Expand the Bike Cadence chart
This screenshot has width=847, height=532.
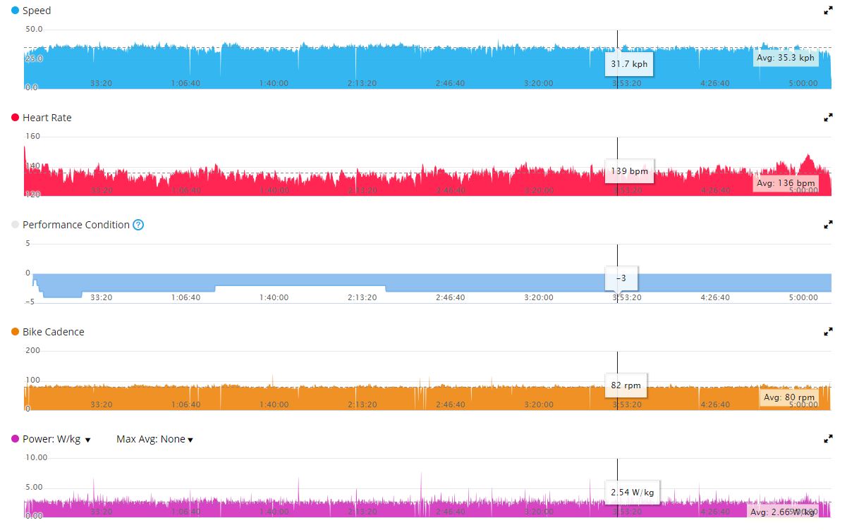(828, 332)
